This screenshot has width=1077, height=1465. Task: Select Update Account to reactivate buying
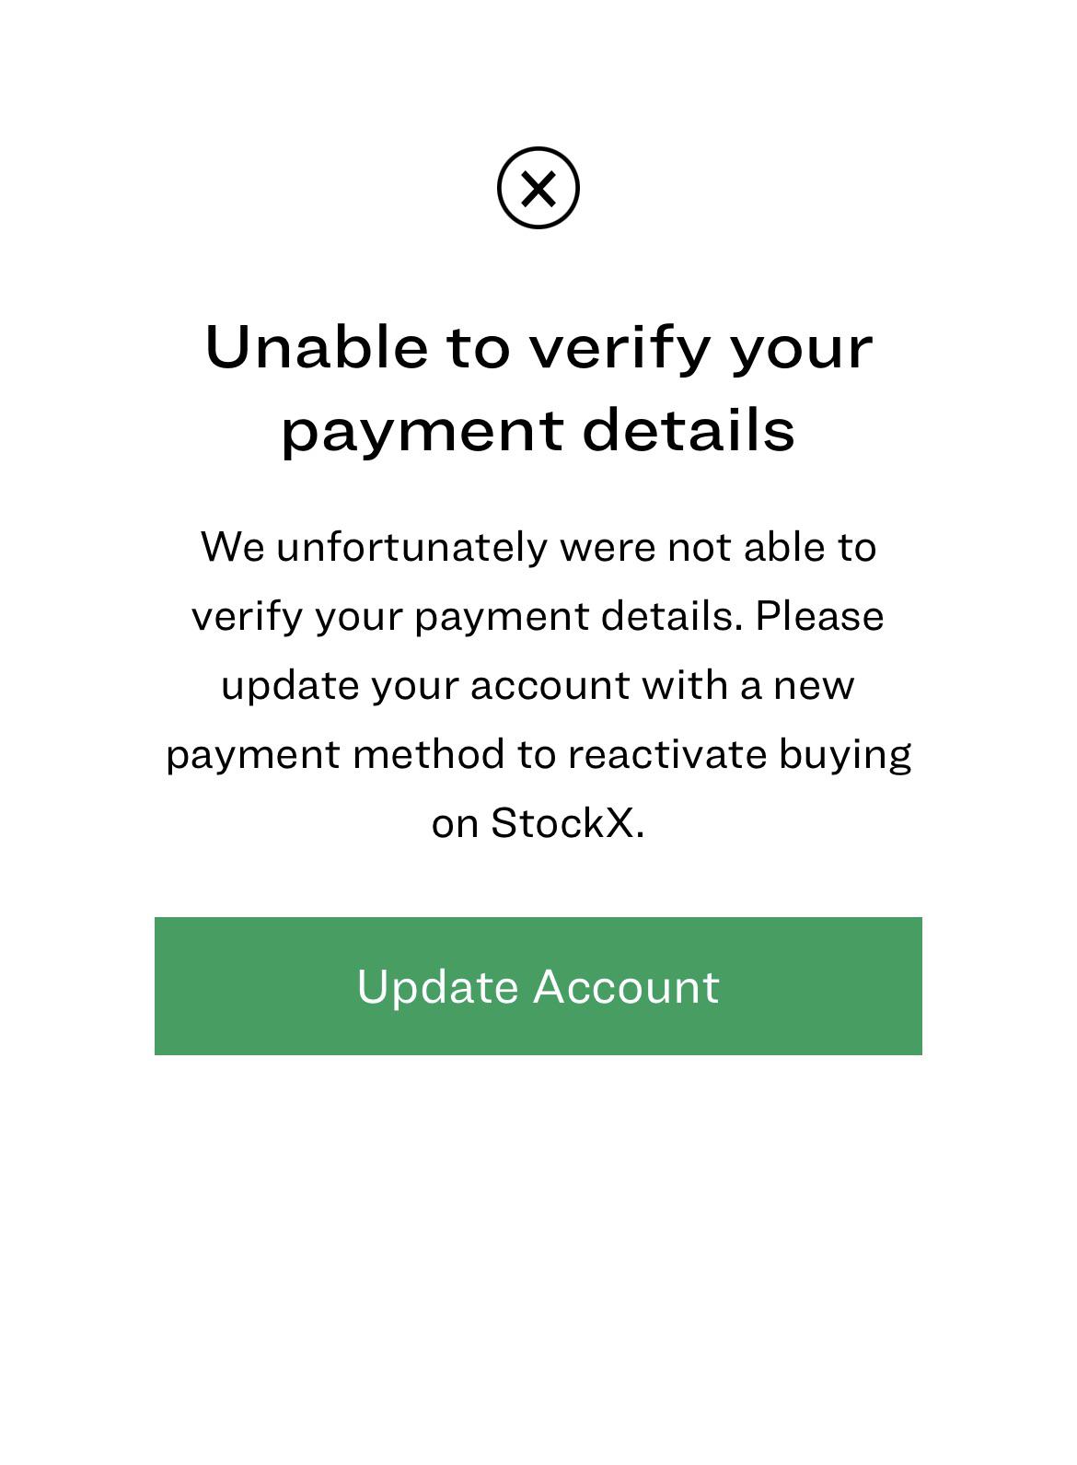tap(538, 985)
